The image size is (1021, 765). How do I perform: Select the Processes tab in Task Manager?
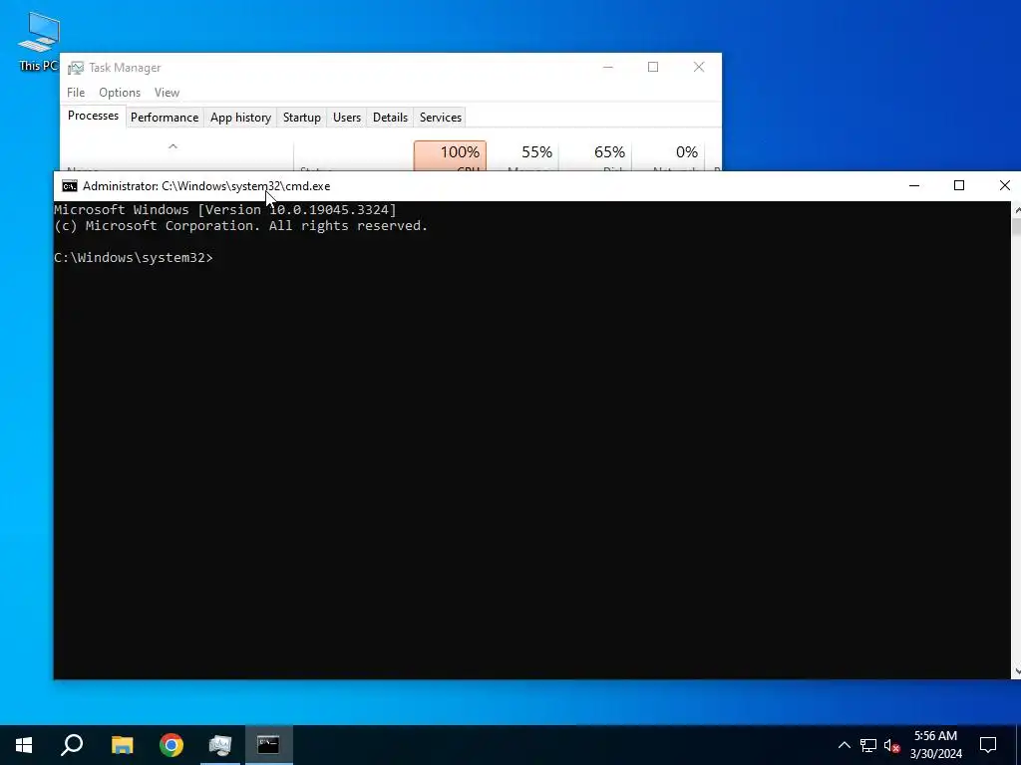pyautogui.click(x=93, y=116)
